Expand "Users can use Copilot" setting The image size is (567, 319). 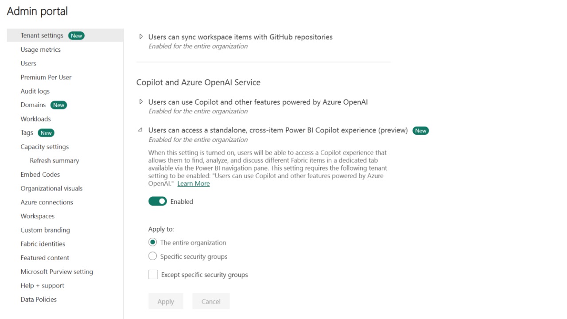(141, 102)
